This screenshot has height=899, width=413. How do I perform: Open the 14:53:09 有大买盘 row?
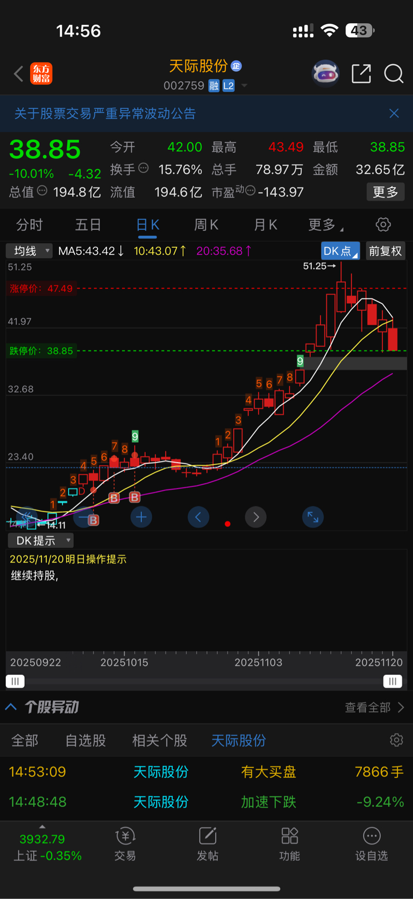pyautogui.click(x=206, y=772)
